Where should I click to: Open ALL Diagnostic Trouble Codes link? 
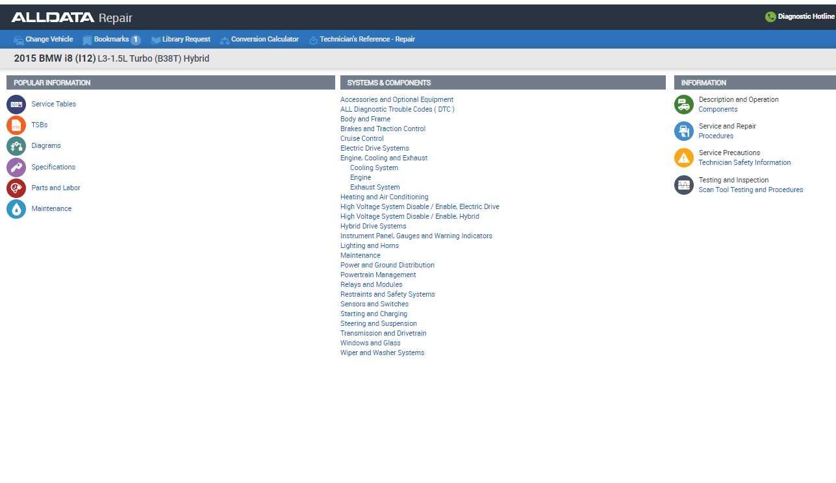[x=397, y=109]
